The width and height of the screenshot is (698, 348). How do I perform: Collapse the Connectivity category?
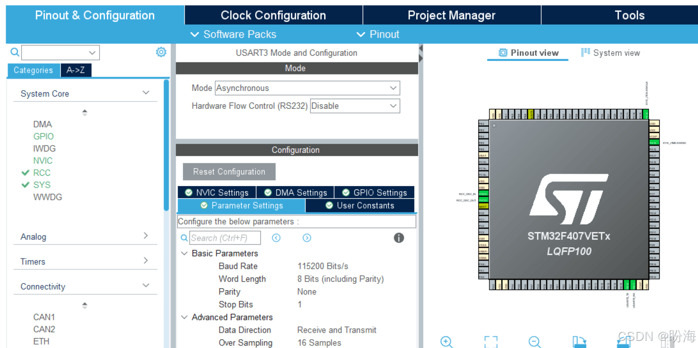146,286
